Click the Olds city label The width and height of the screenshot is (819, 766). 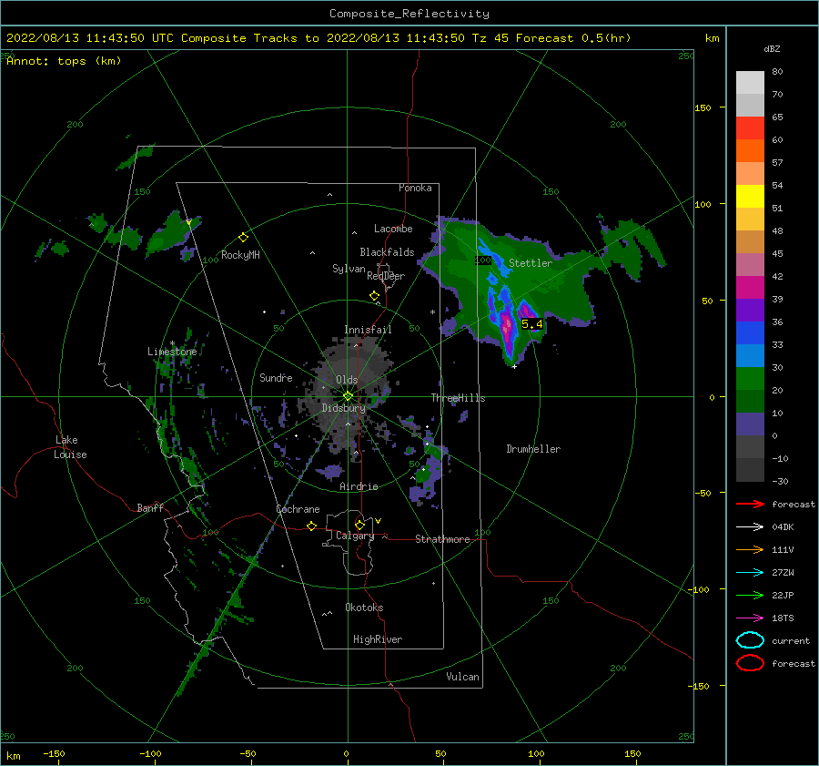[x=347, y=380]
